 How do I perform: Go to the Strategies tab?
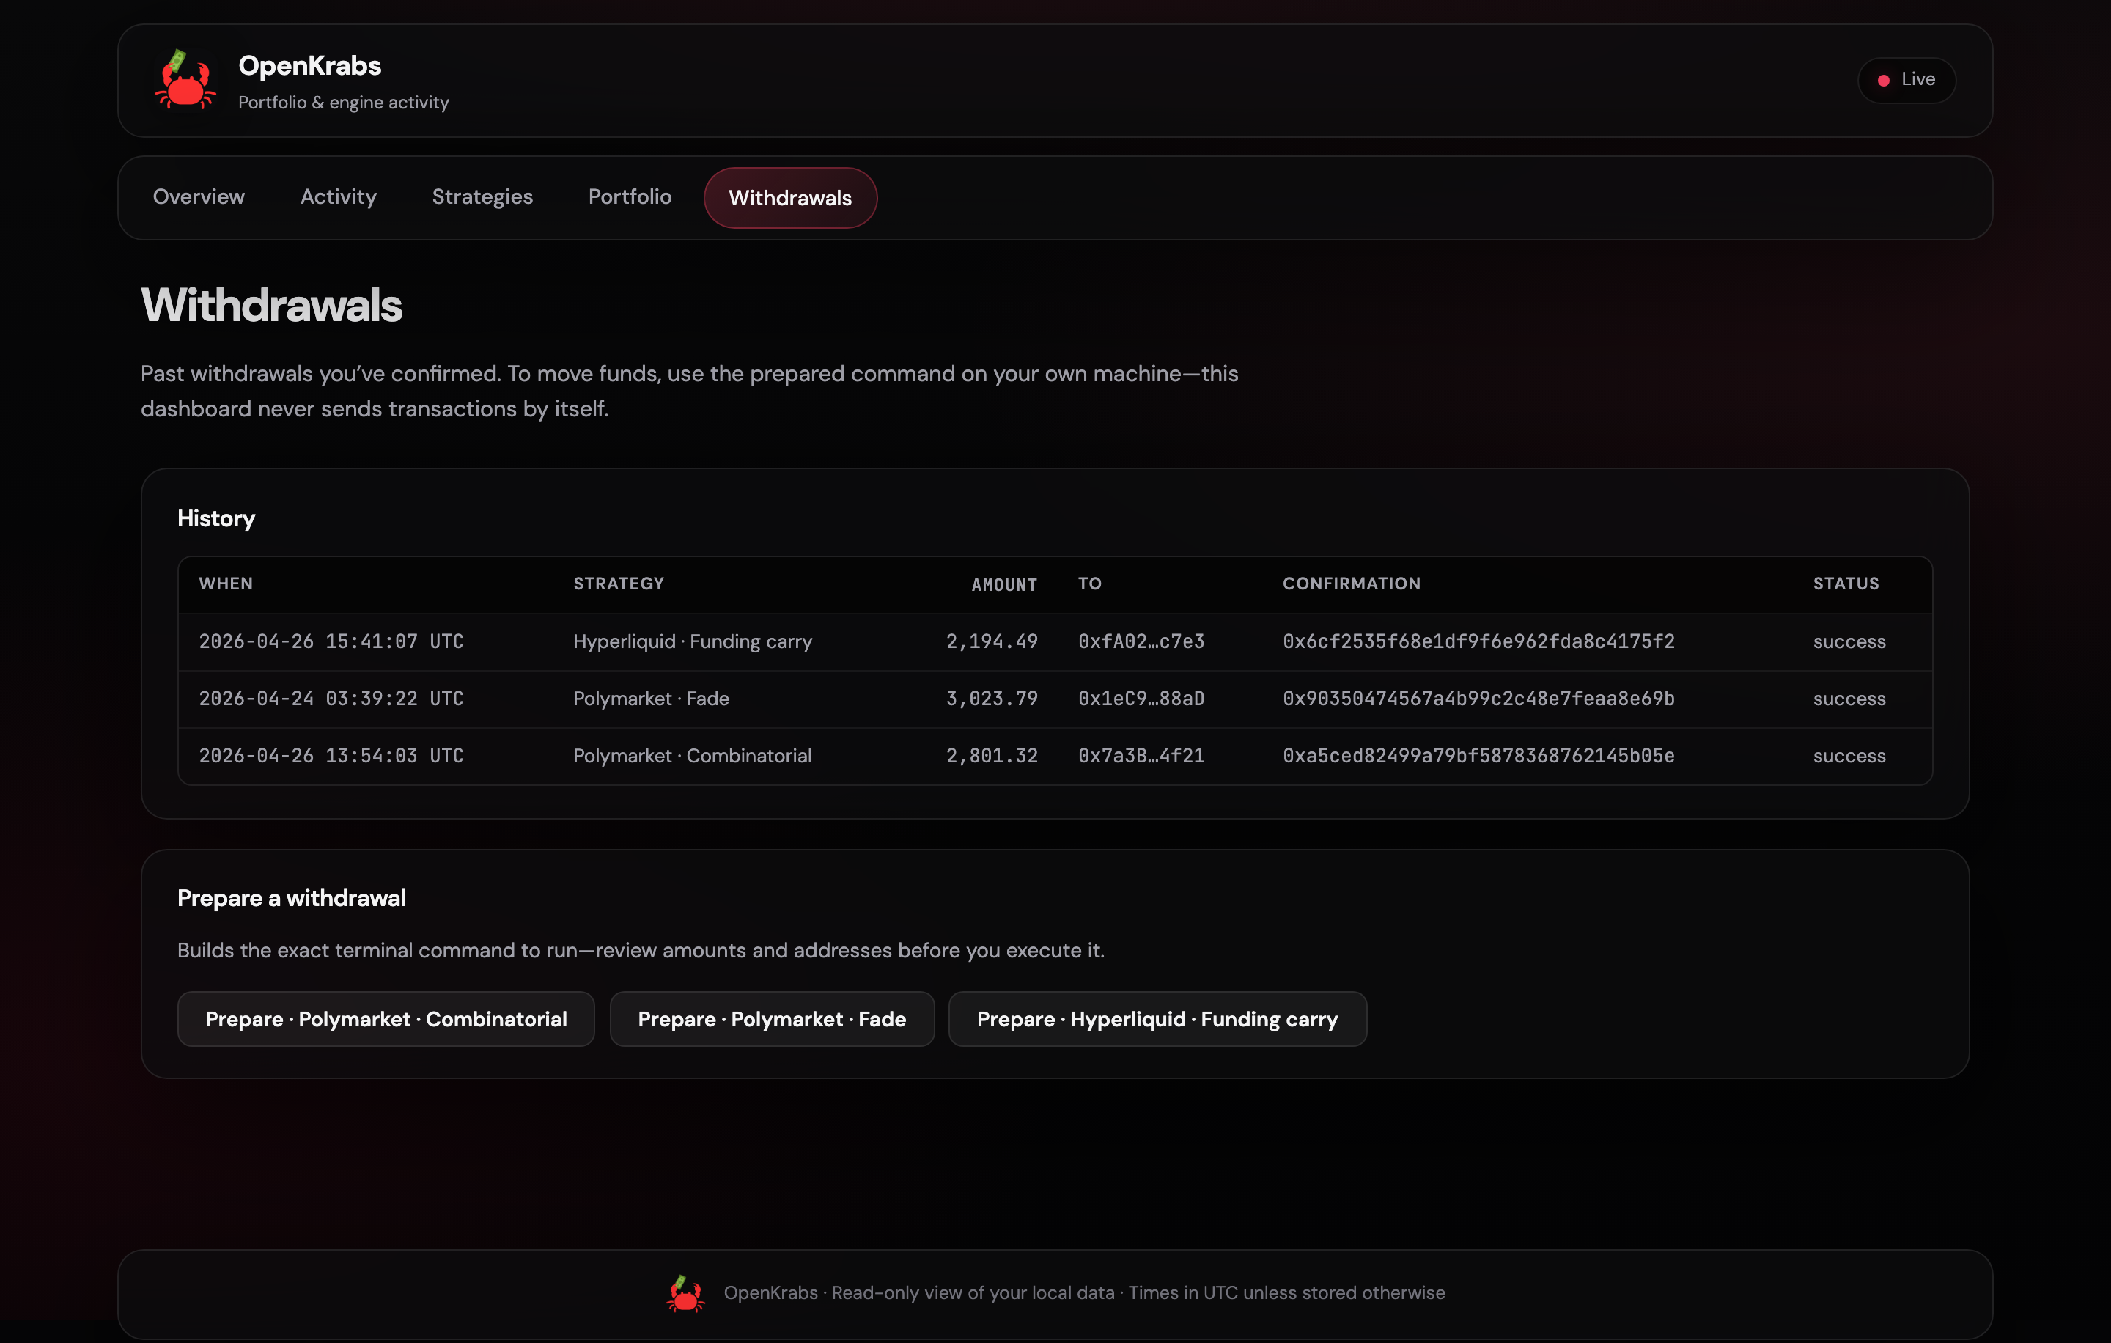tap(482, 197)
